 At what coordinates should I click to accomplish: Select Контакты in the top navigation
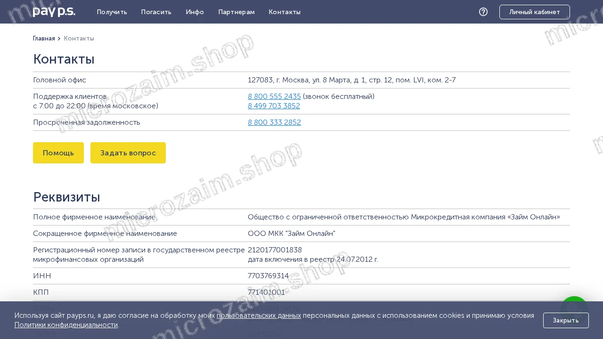(285, 12)
